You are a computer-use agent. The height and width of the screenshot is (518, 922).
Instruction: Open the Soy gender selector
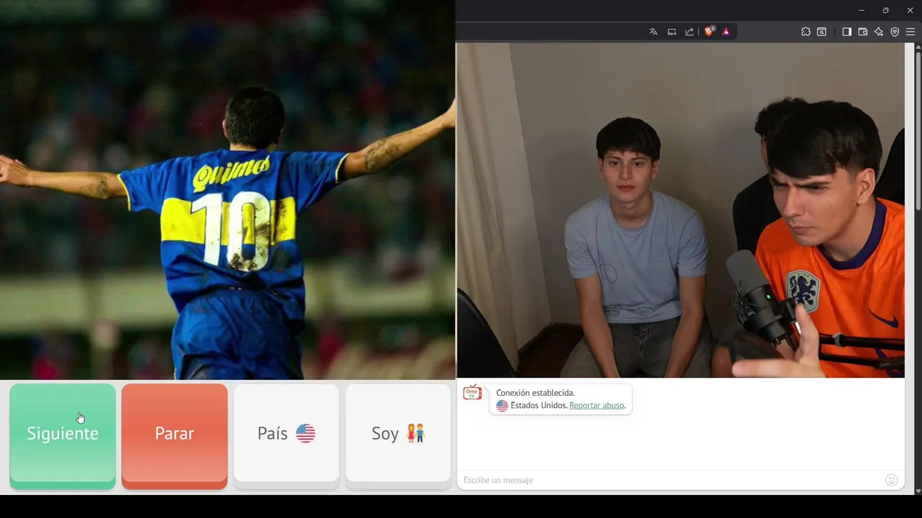(398, 436)
